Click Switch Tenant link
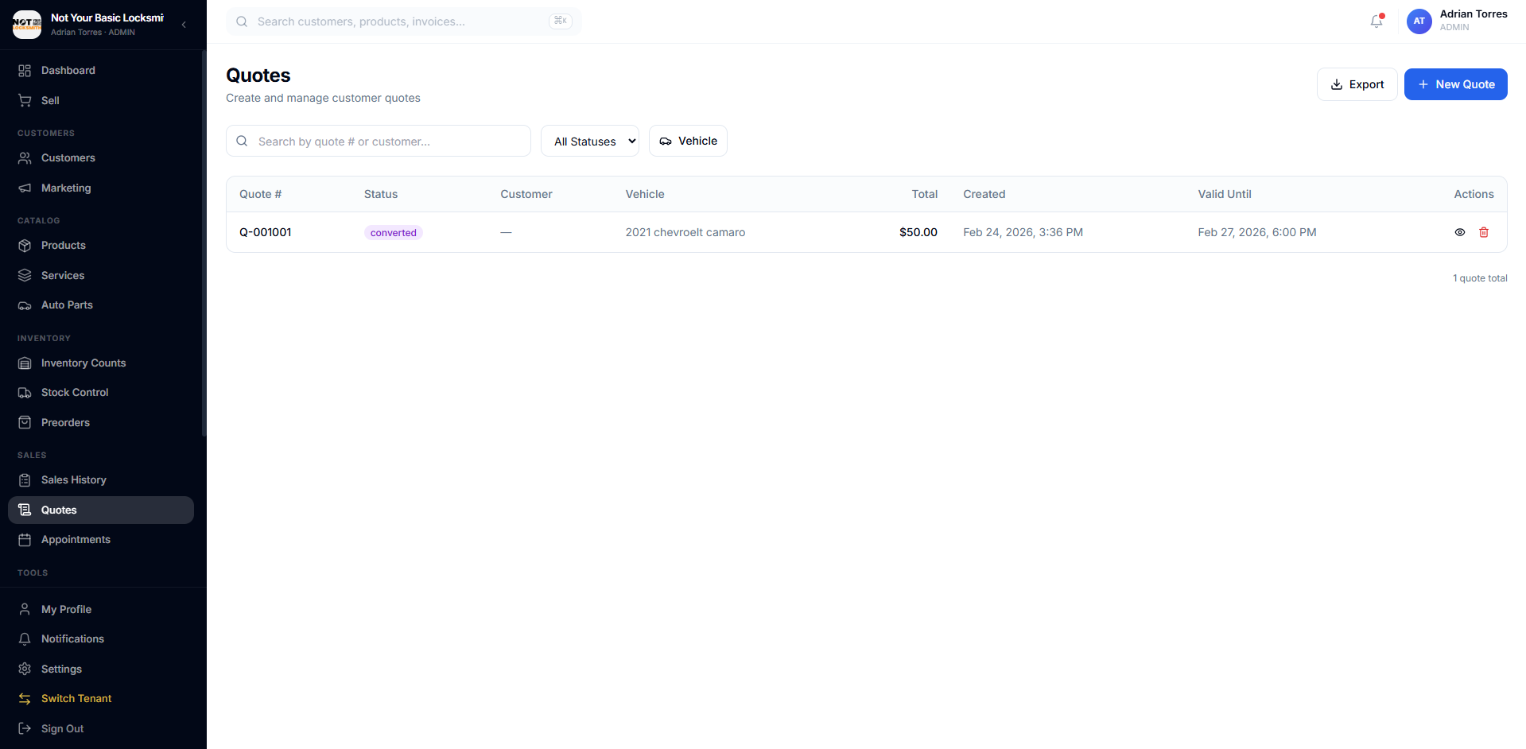 click(101, 699)
